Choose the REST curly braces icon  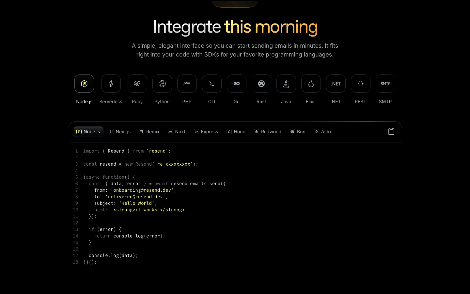361,84
